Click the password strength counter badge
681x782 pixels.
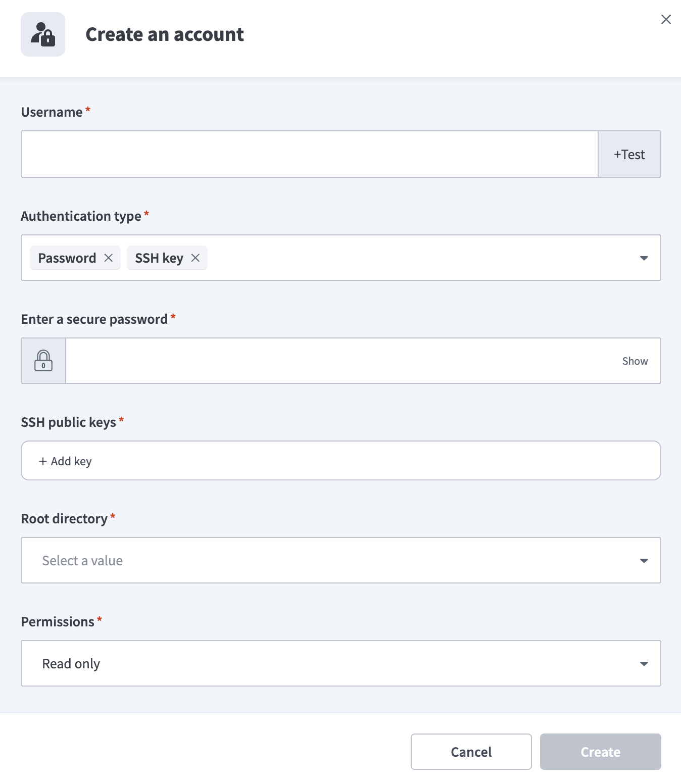click(44, 364)
